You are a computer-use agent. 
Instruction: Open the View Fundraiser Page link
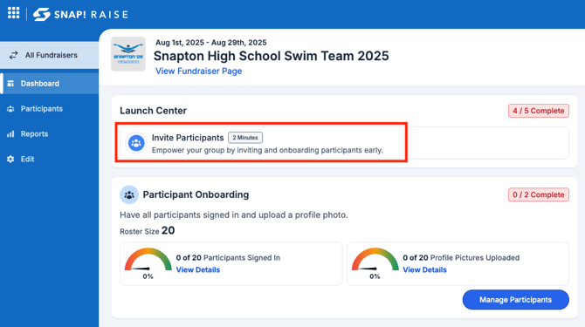coord(198,72)
